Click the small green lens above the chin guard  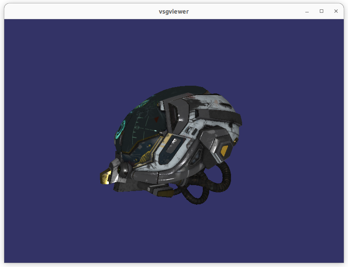118,170
